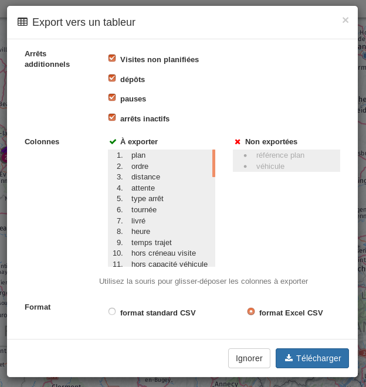Image resolution: width=366 pixels, height=387 pixels.
Task: Select the format standard CSV radio button
Action: point(112,312)
